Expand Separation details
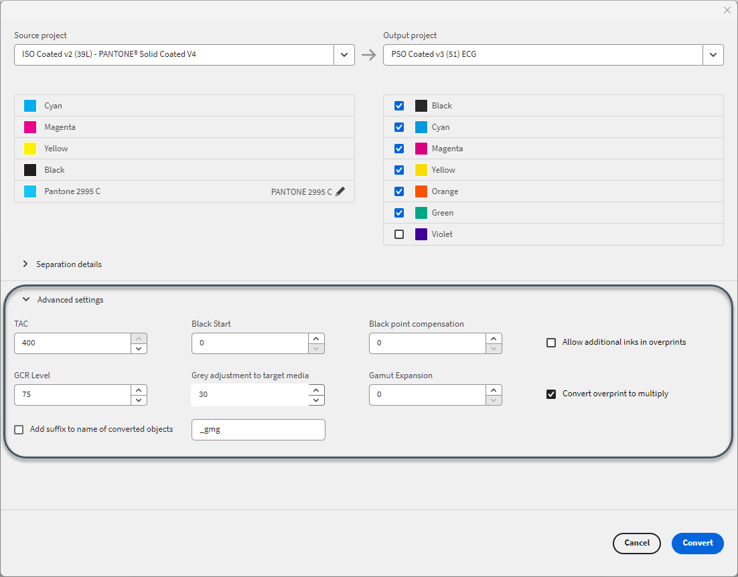 [25, 264]
